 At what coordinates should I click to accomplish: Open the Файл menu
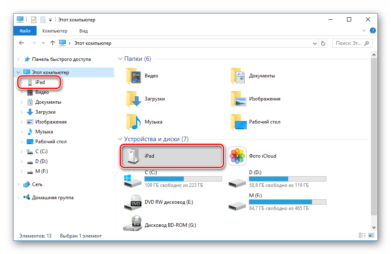pos(25,31)
